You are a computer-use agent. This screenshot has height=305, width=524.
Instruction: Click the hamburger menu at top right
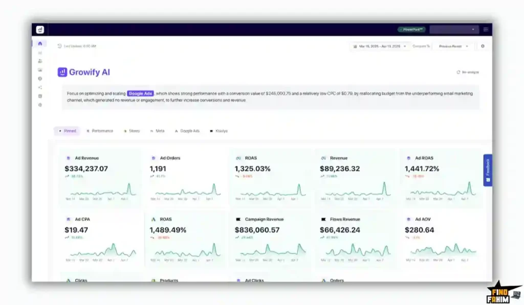[486, 29]
